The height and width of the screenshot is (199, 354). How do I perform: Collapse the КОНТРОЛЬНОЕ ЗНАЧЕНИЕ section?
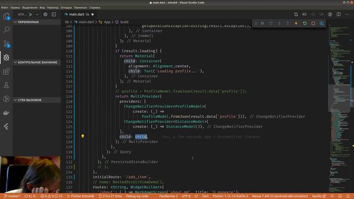pyautogui.click(x=37, y=62)
